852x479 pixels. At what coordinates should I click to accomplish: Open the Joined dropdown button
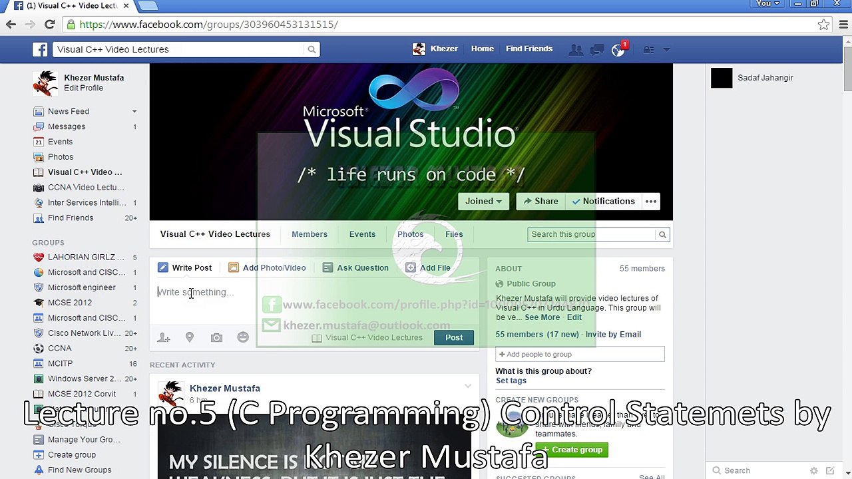coord(483,202)
